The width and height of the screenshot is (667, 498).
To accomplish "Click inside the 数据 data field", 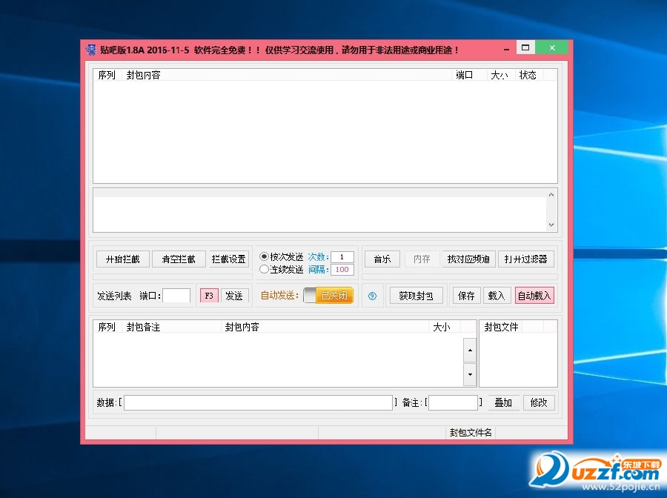I will 258,402.
